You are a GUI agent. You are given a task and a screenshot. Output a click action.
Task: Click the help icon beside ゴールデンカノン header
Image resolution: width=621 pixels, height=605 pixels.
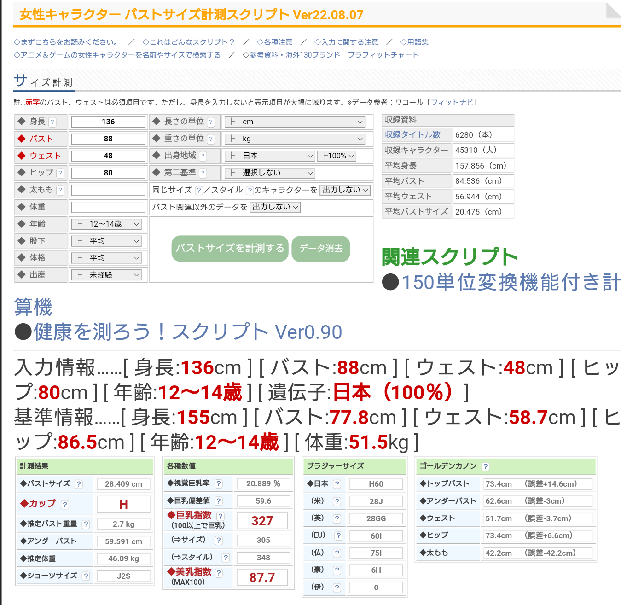(x=485, y=466)
